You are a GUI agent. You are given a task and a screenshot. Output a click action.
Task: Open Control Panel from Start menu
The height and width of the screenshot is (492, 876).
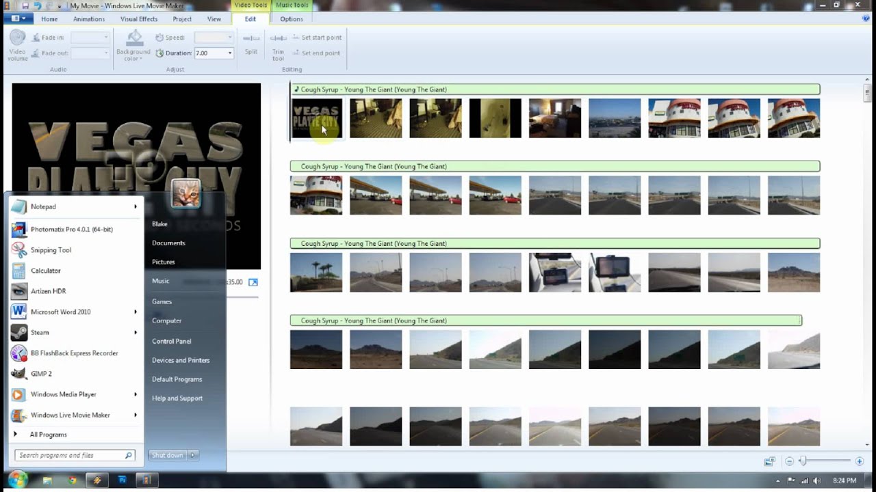[171, 341]
